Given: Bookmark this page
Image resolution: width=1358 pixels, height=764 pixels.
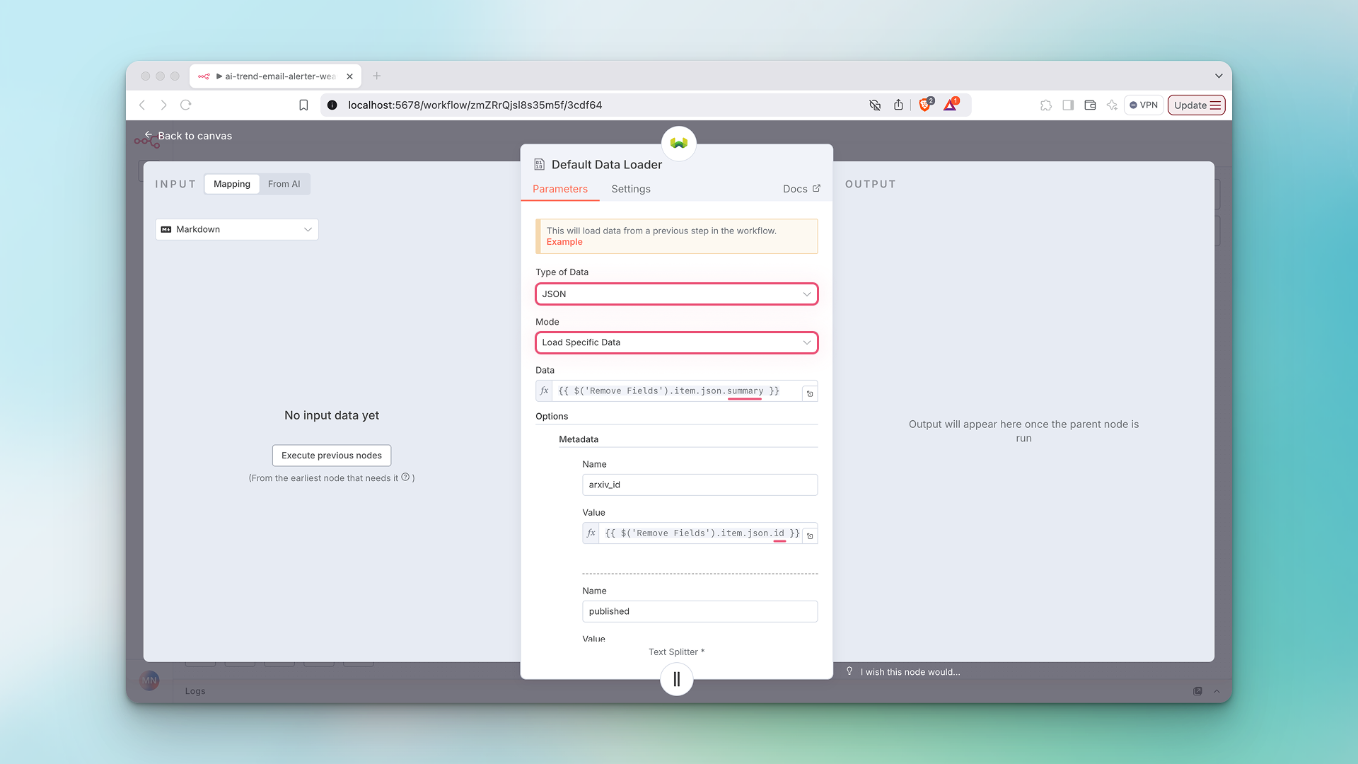Looking at the screenshot, I should [x=303, y=105].
